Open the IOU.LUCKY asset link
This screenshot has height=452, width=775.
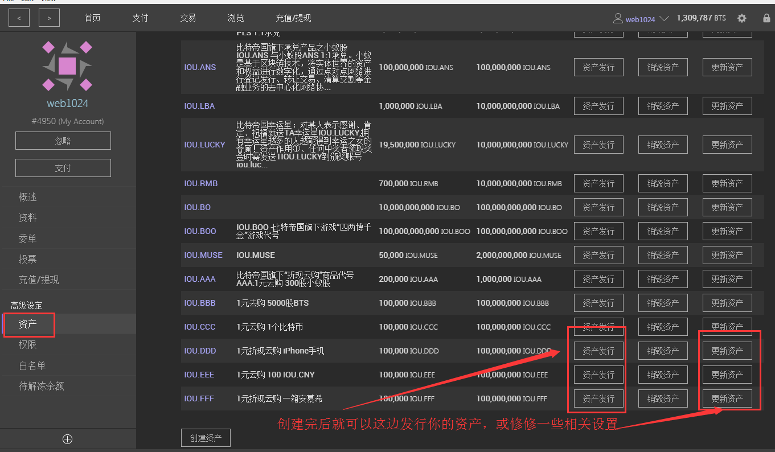[204, 145]
